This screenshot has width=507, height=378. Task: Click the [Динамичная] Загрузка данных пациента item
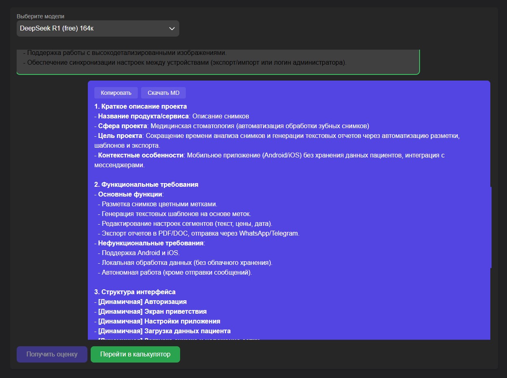point(164,331)
